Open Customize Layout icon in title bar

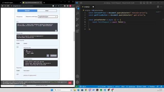151,3
